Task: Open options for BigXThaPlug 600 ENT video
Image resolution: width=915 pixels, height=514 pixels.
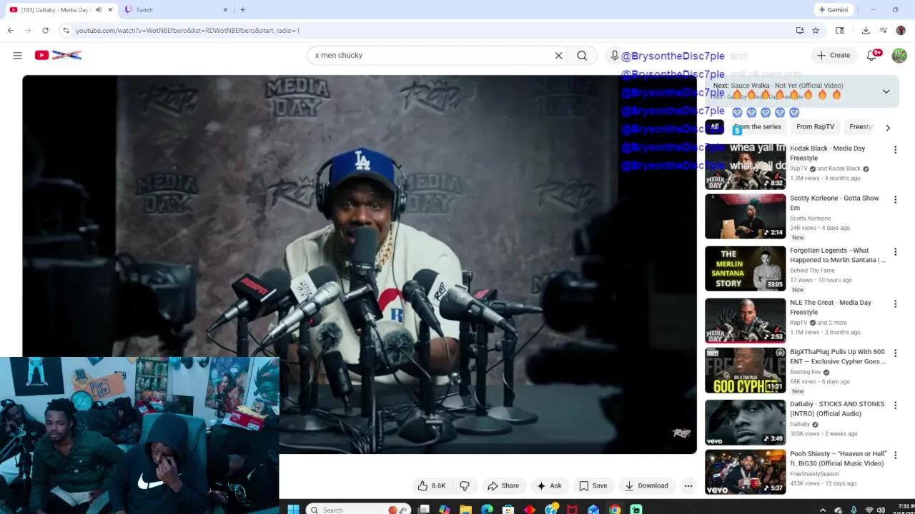Action: pos(895,353)
